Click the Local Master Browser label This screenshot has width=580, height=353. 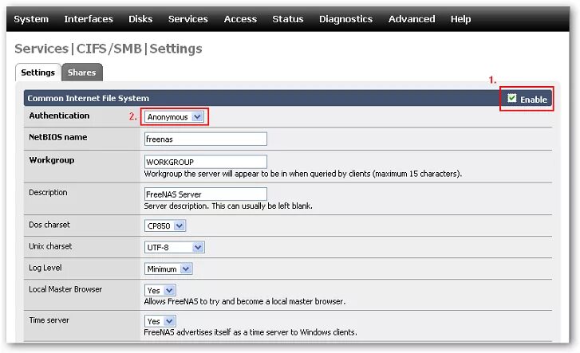pyautogui.click(x=65, y=289)
